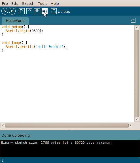Click the Open sketch (up arrow) icon
140x163 pixels.
tap(29, 11)
